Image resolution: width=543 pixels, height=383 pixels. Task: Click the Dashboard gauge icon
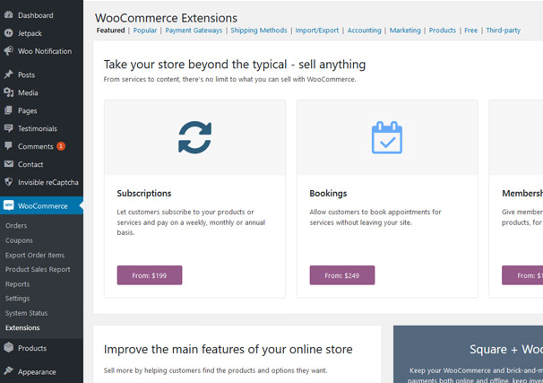(x=9, y=15)
